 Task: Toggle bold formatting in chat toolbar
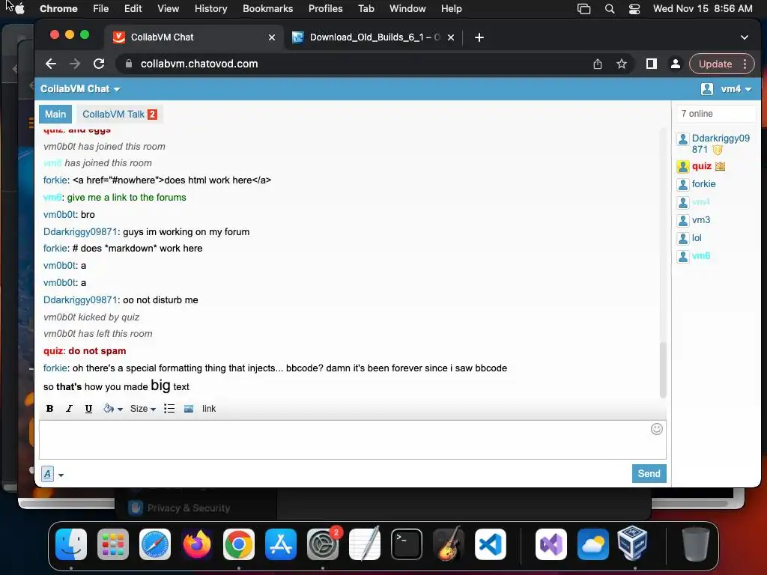coord(49,409)
